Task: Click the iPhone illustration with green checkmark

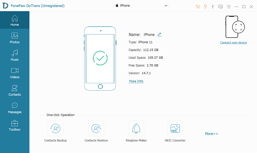Action: click(100, 58)
